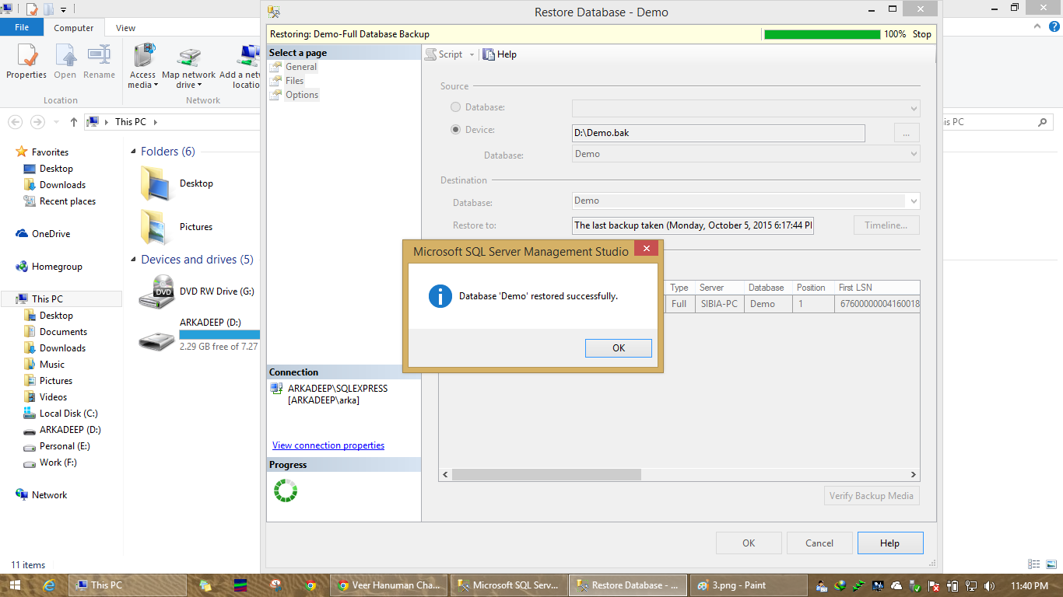Click the Restore to field showing last backup taken
Screen dimensions: 1063x597
click(x=693, y=225)
